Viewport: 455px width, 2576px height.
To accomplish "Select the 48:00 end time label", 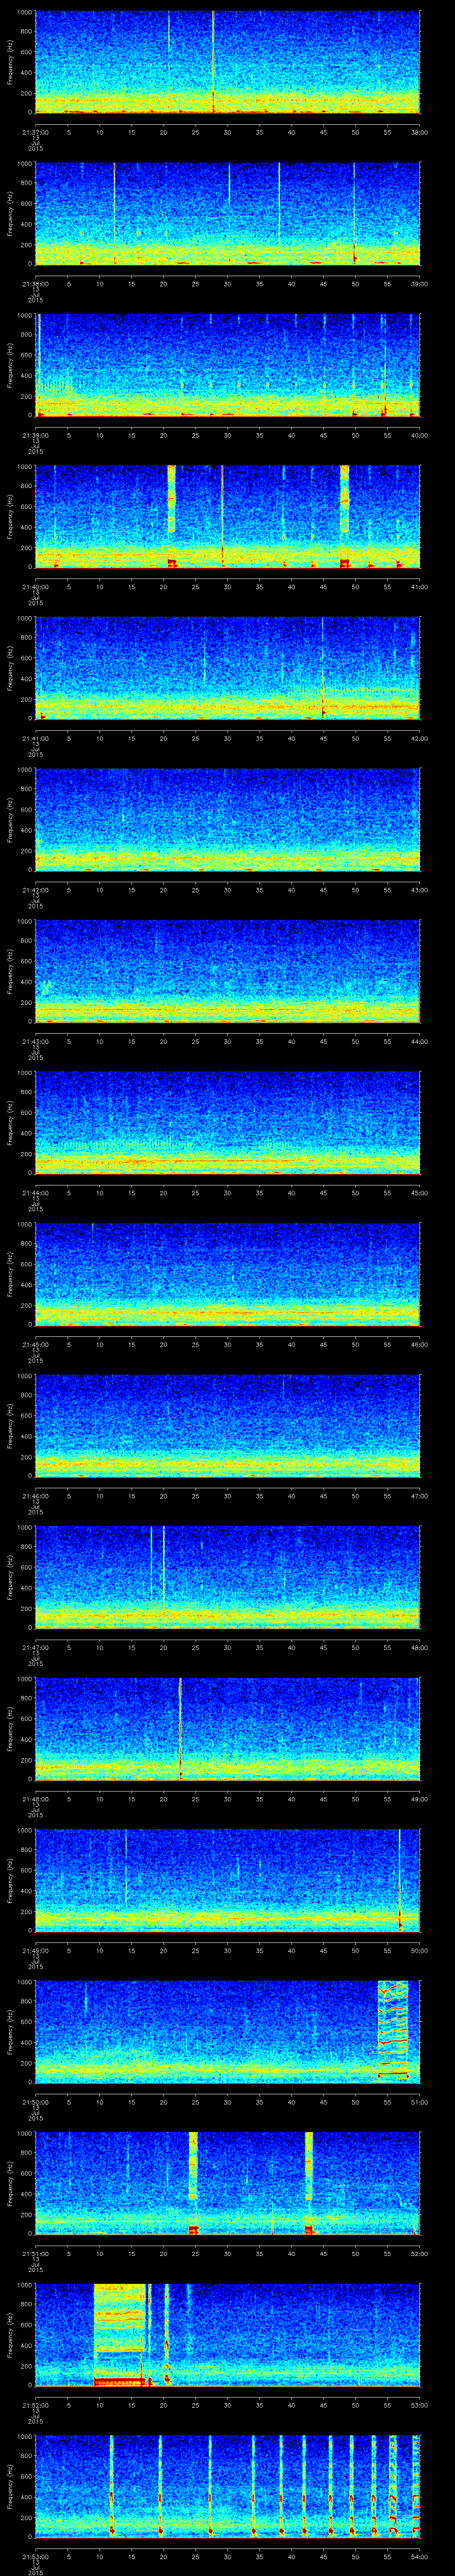I will (420, 1647).
